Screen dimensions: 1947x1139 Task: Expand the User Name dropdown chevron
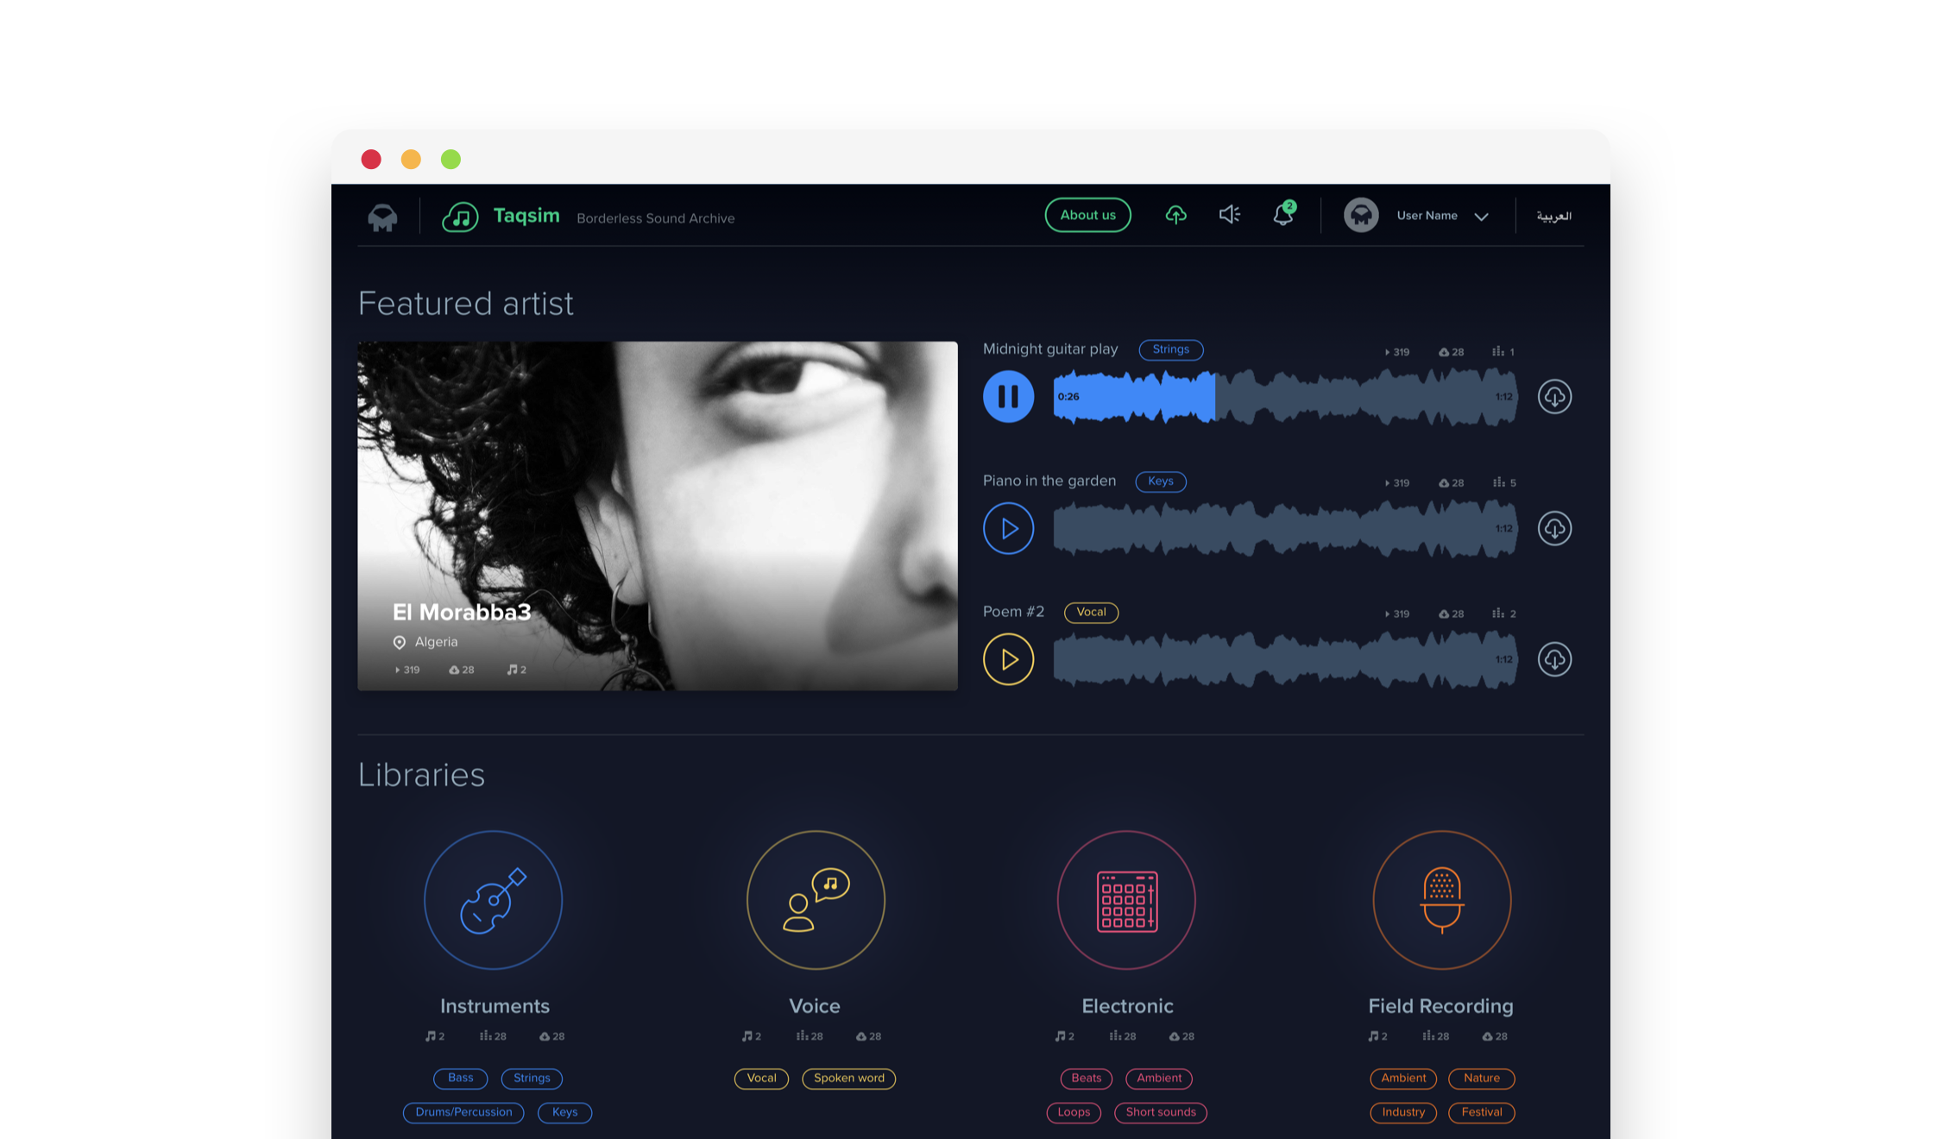tap(1481, 217)
